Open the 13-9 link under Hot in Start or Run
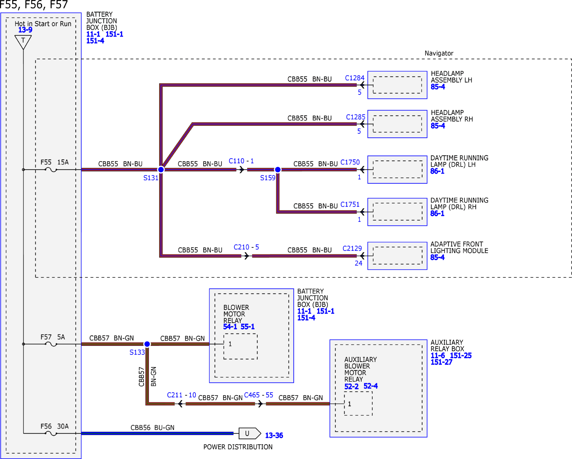The height and width of the screenshot is (459, 572). (x=25, y=30)
